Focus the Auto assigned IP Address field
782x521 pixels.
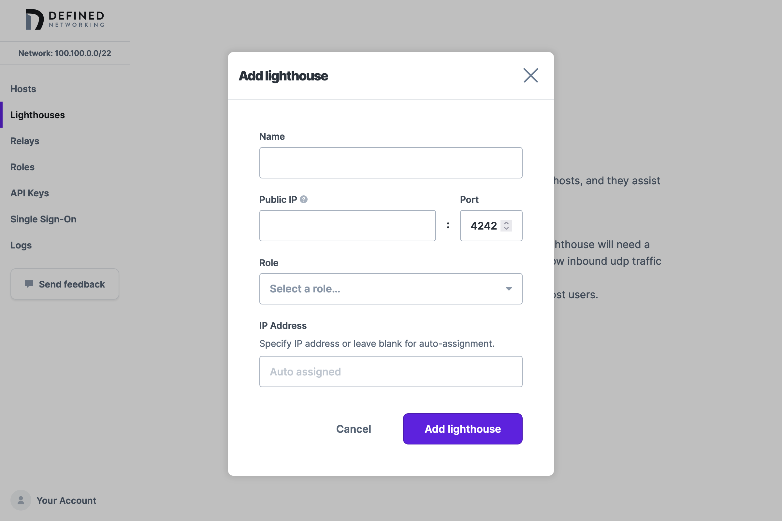pos(391,372)
